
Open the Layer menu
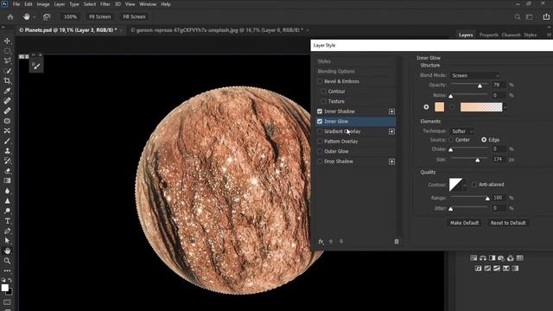point(60,4)
